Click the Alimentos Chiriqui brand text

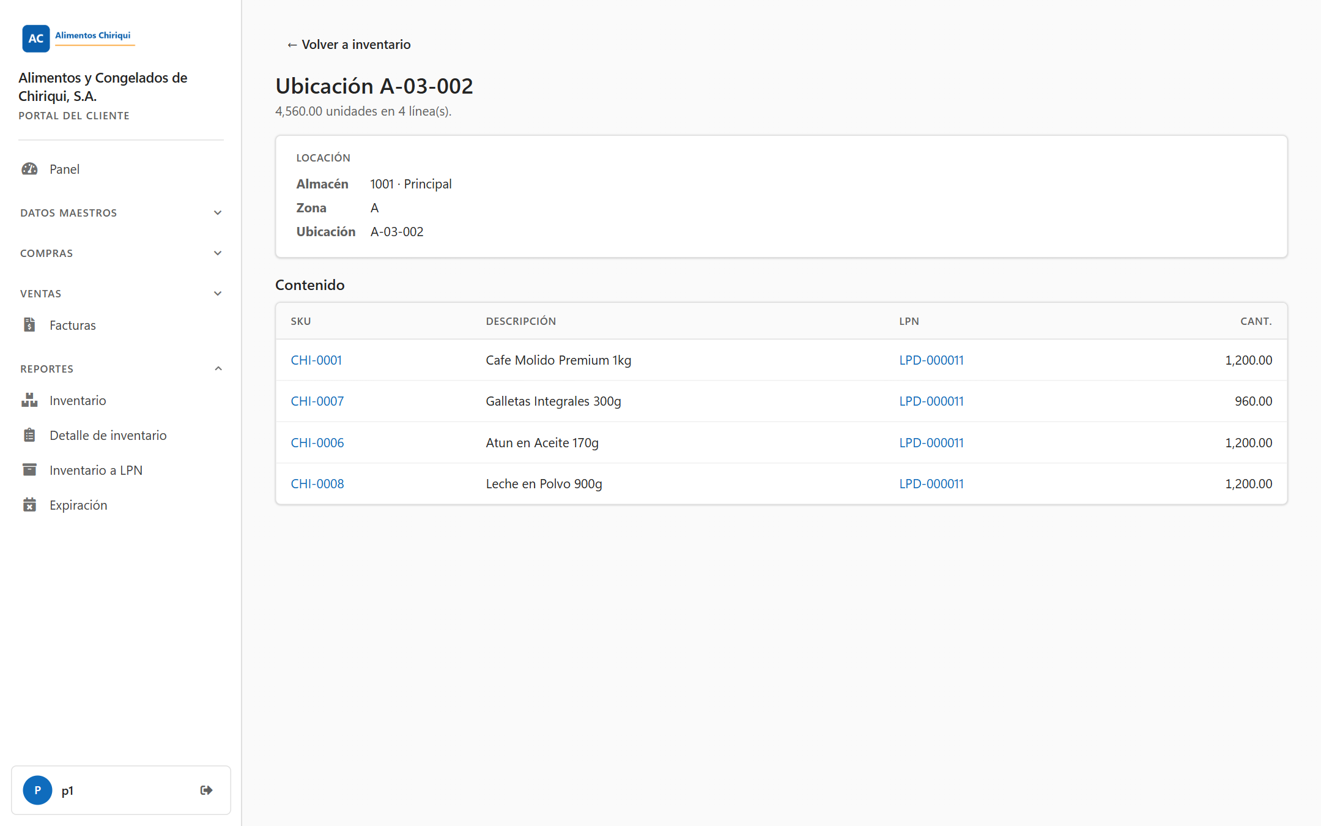[x=93, y=35]
